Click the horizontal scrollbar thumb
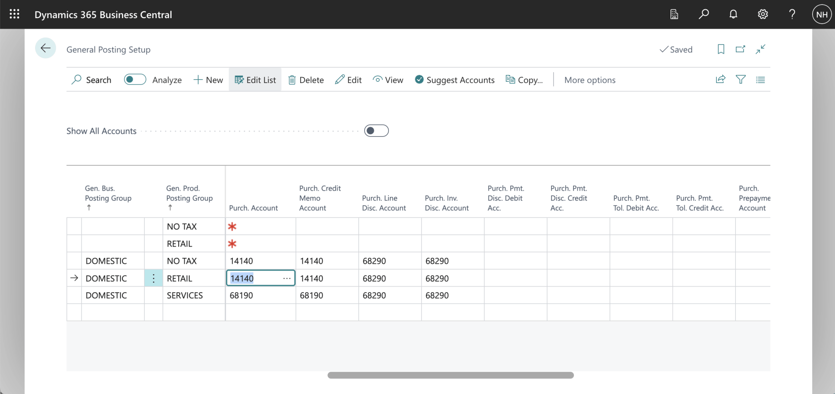Image resolution: width=835 pixels, height=394 pixels. point(450,375)
